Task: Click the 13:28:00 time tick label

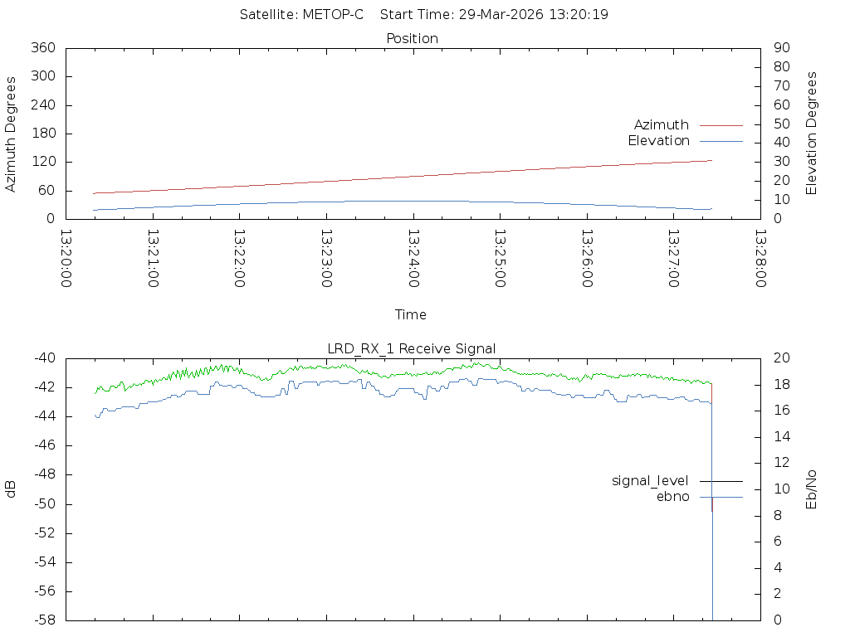Action: 760,258
